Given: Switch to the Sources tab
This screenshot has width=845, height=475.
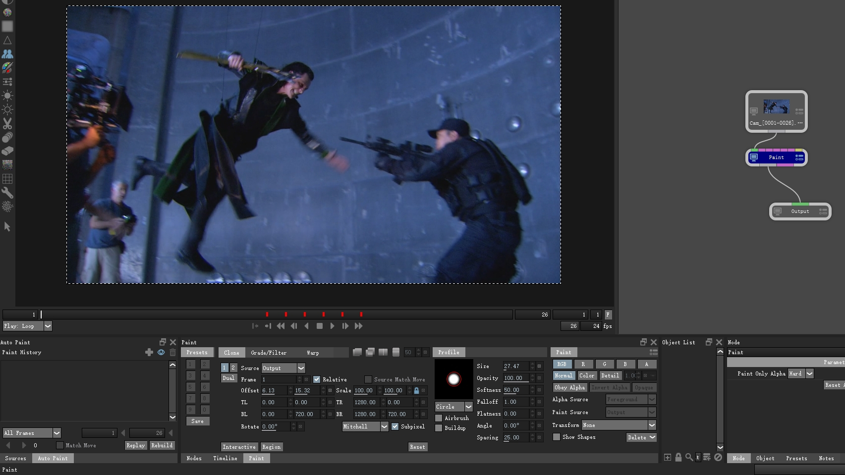Looking at the screenshot, I should point(15,458).
